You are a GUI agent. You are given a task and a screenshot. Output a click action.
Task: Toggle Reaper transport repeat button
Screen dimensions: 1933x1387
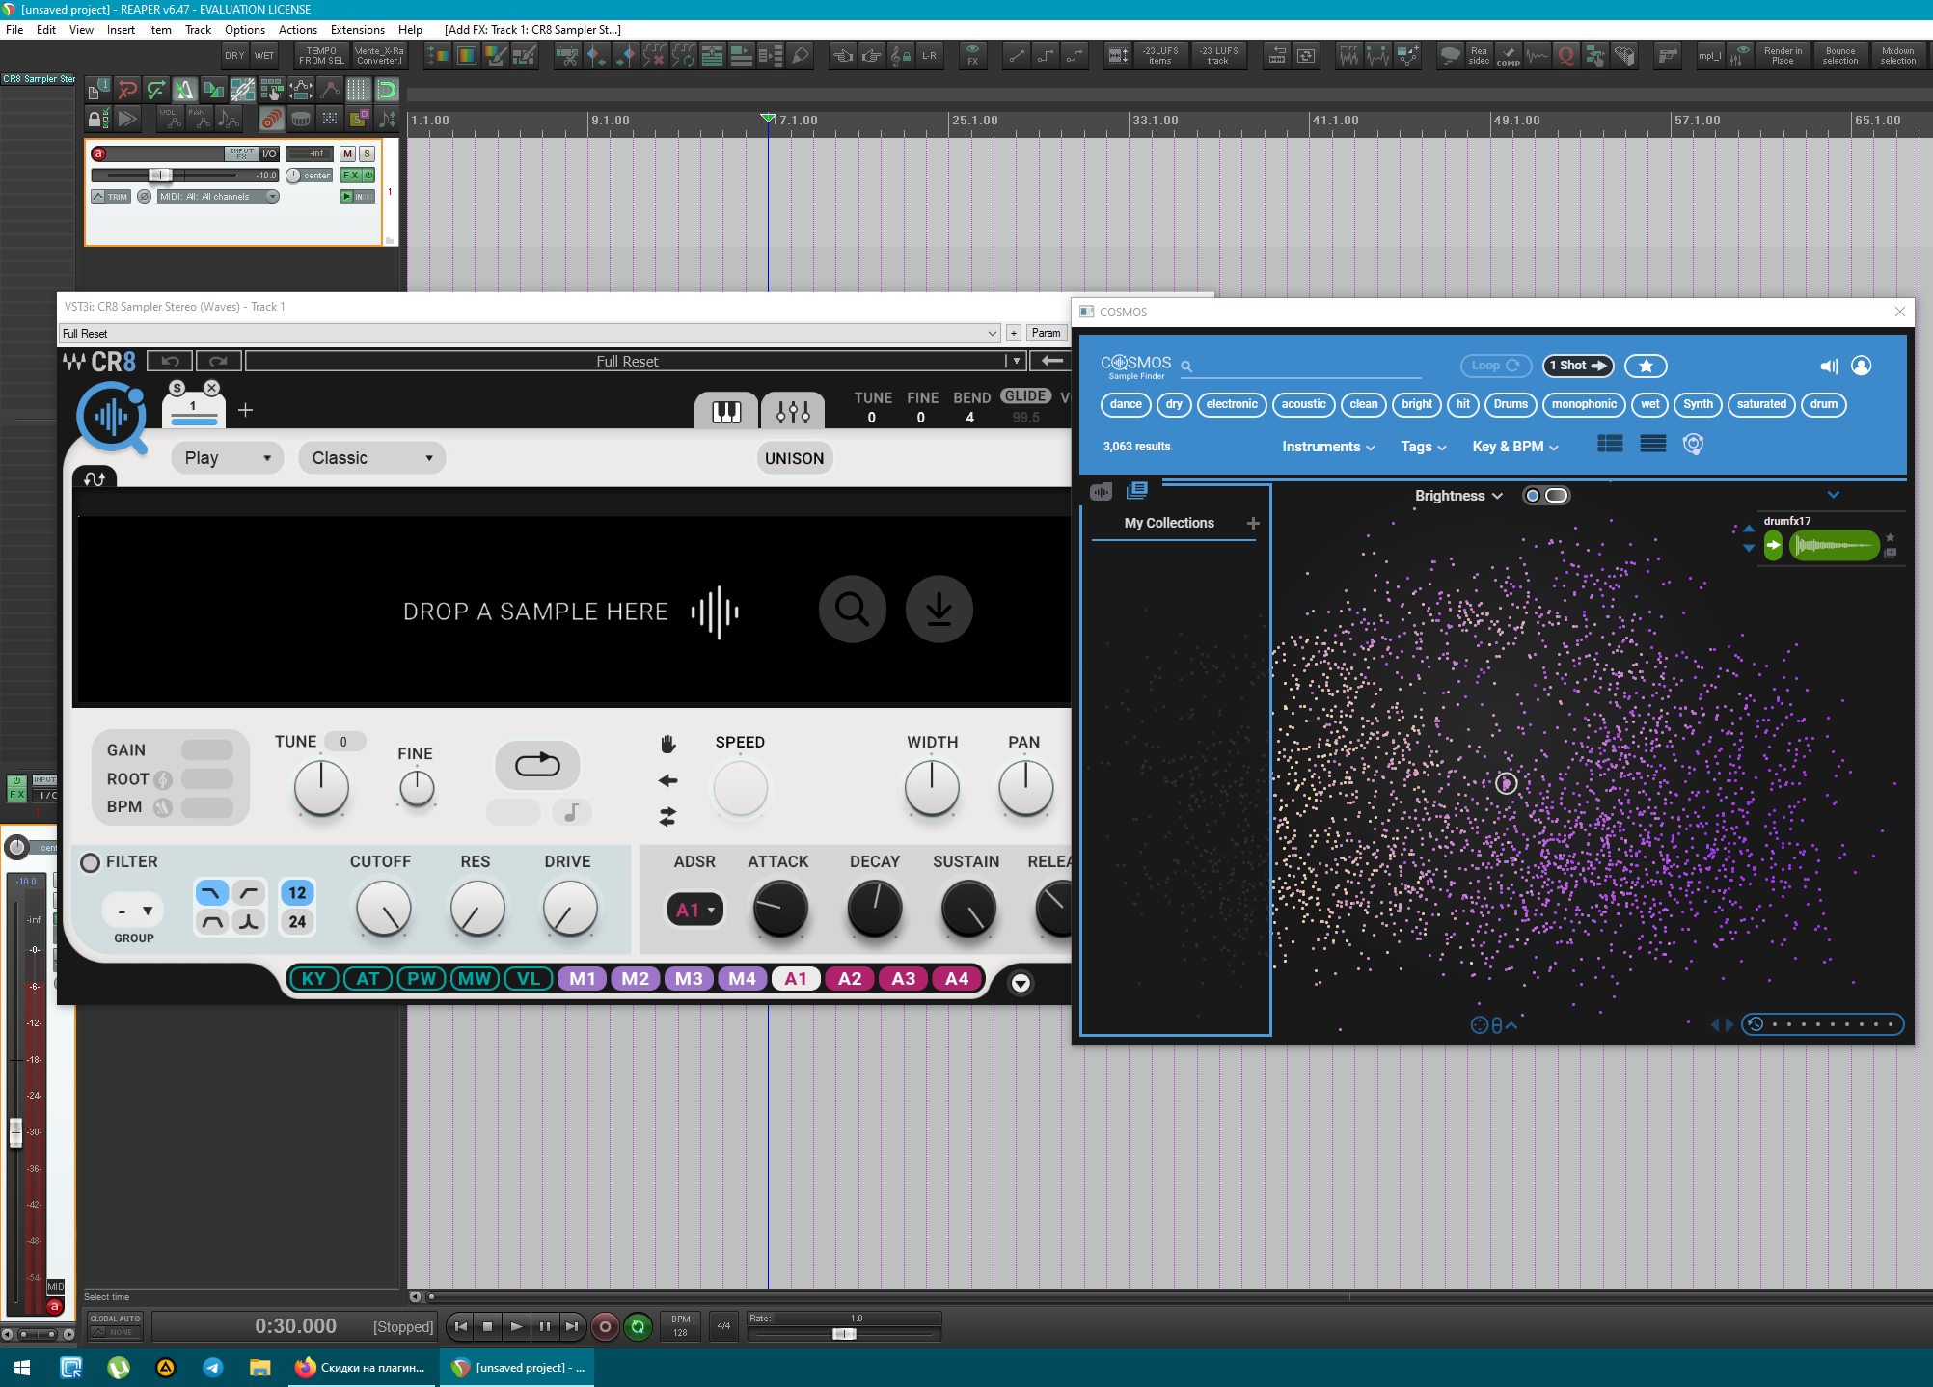pos(638,1327)
